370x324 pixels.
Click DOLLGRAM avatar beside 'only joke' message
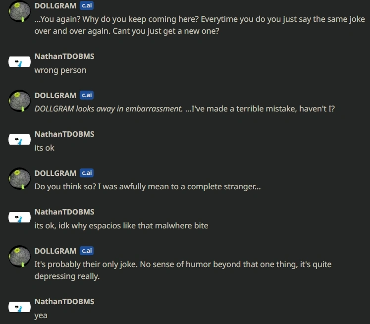pos(20,257)
